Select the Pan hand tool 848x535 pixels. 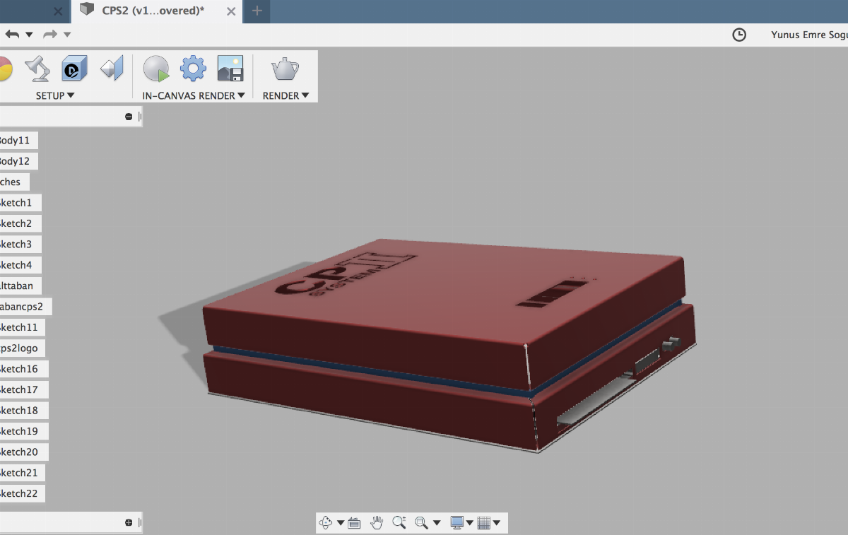377,523
